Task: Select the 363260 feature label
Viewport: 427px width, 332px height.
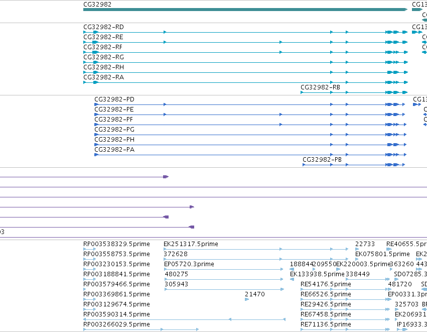Action: click(402, 264)
